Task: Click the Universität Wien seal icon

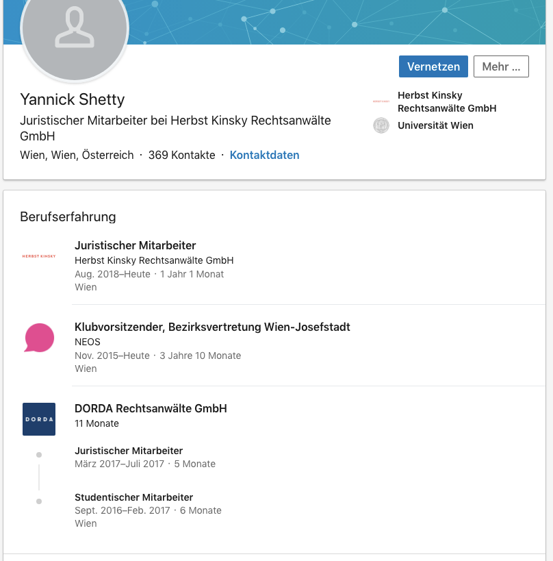Action: pos(381,125)
